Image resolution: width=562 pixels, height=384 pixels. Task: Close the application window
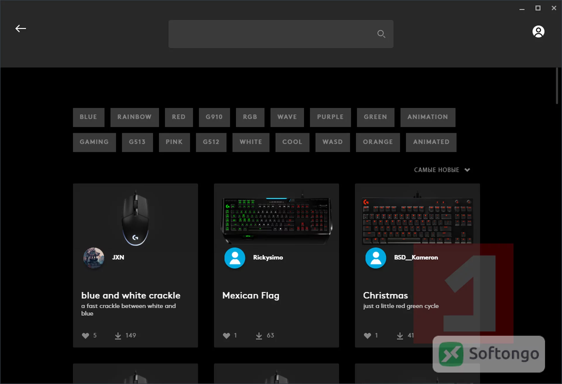[x=554, y=8]
